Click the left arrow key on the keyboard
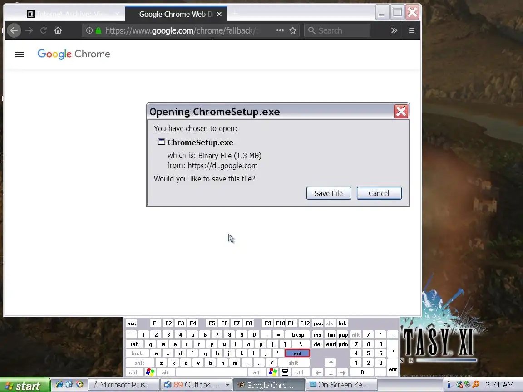 click(319, 372)
